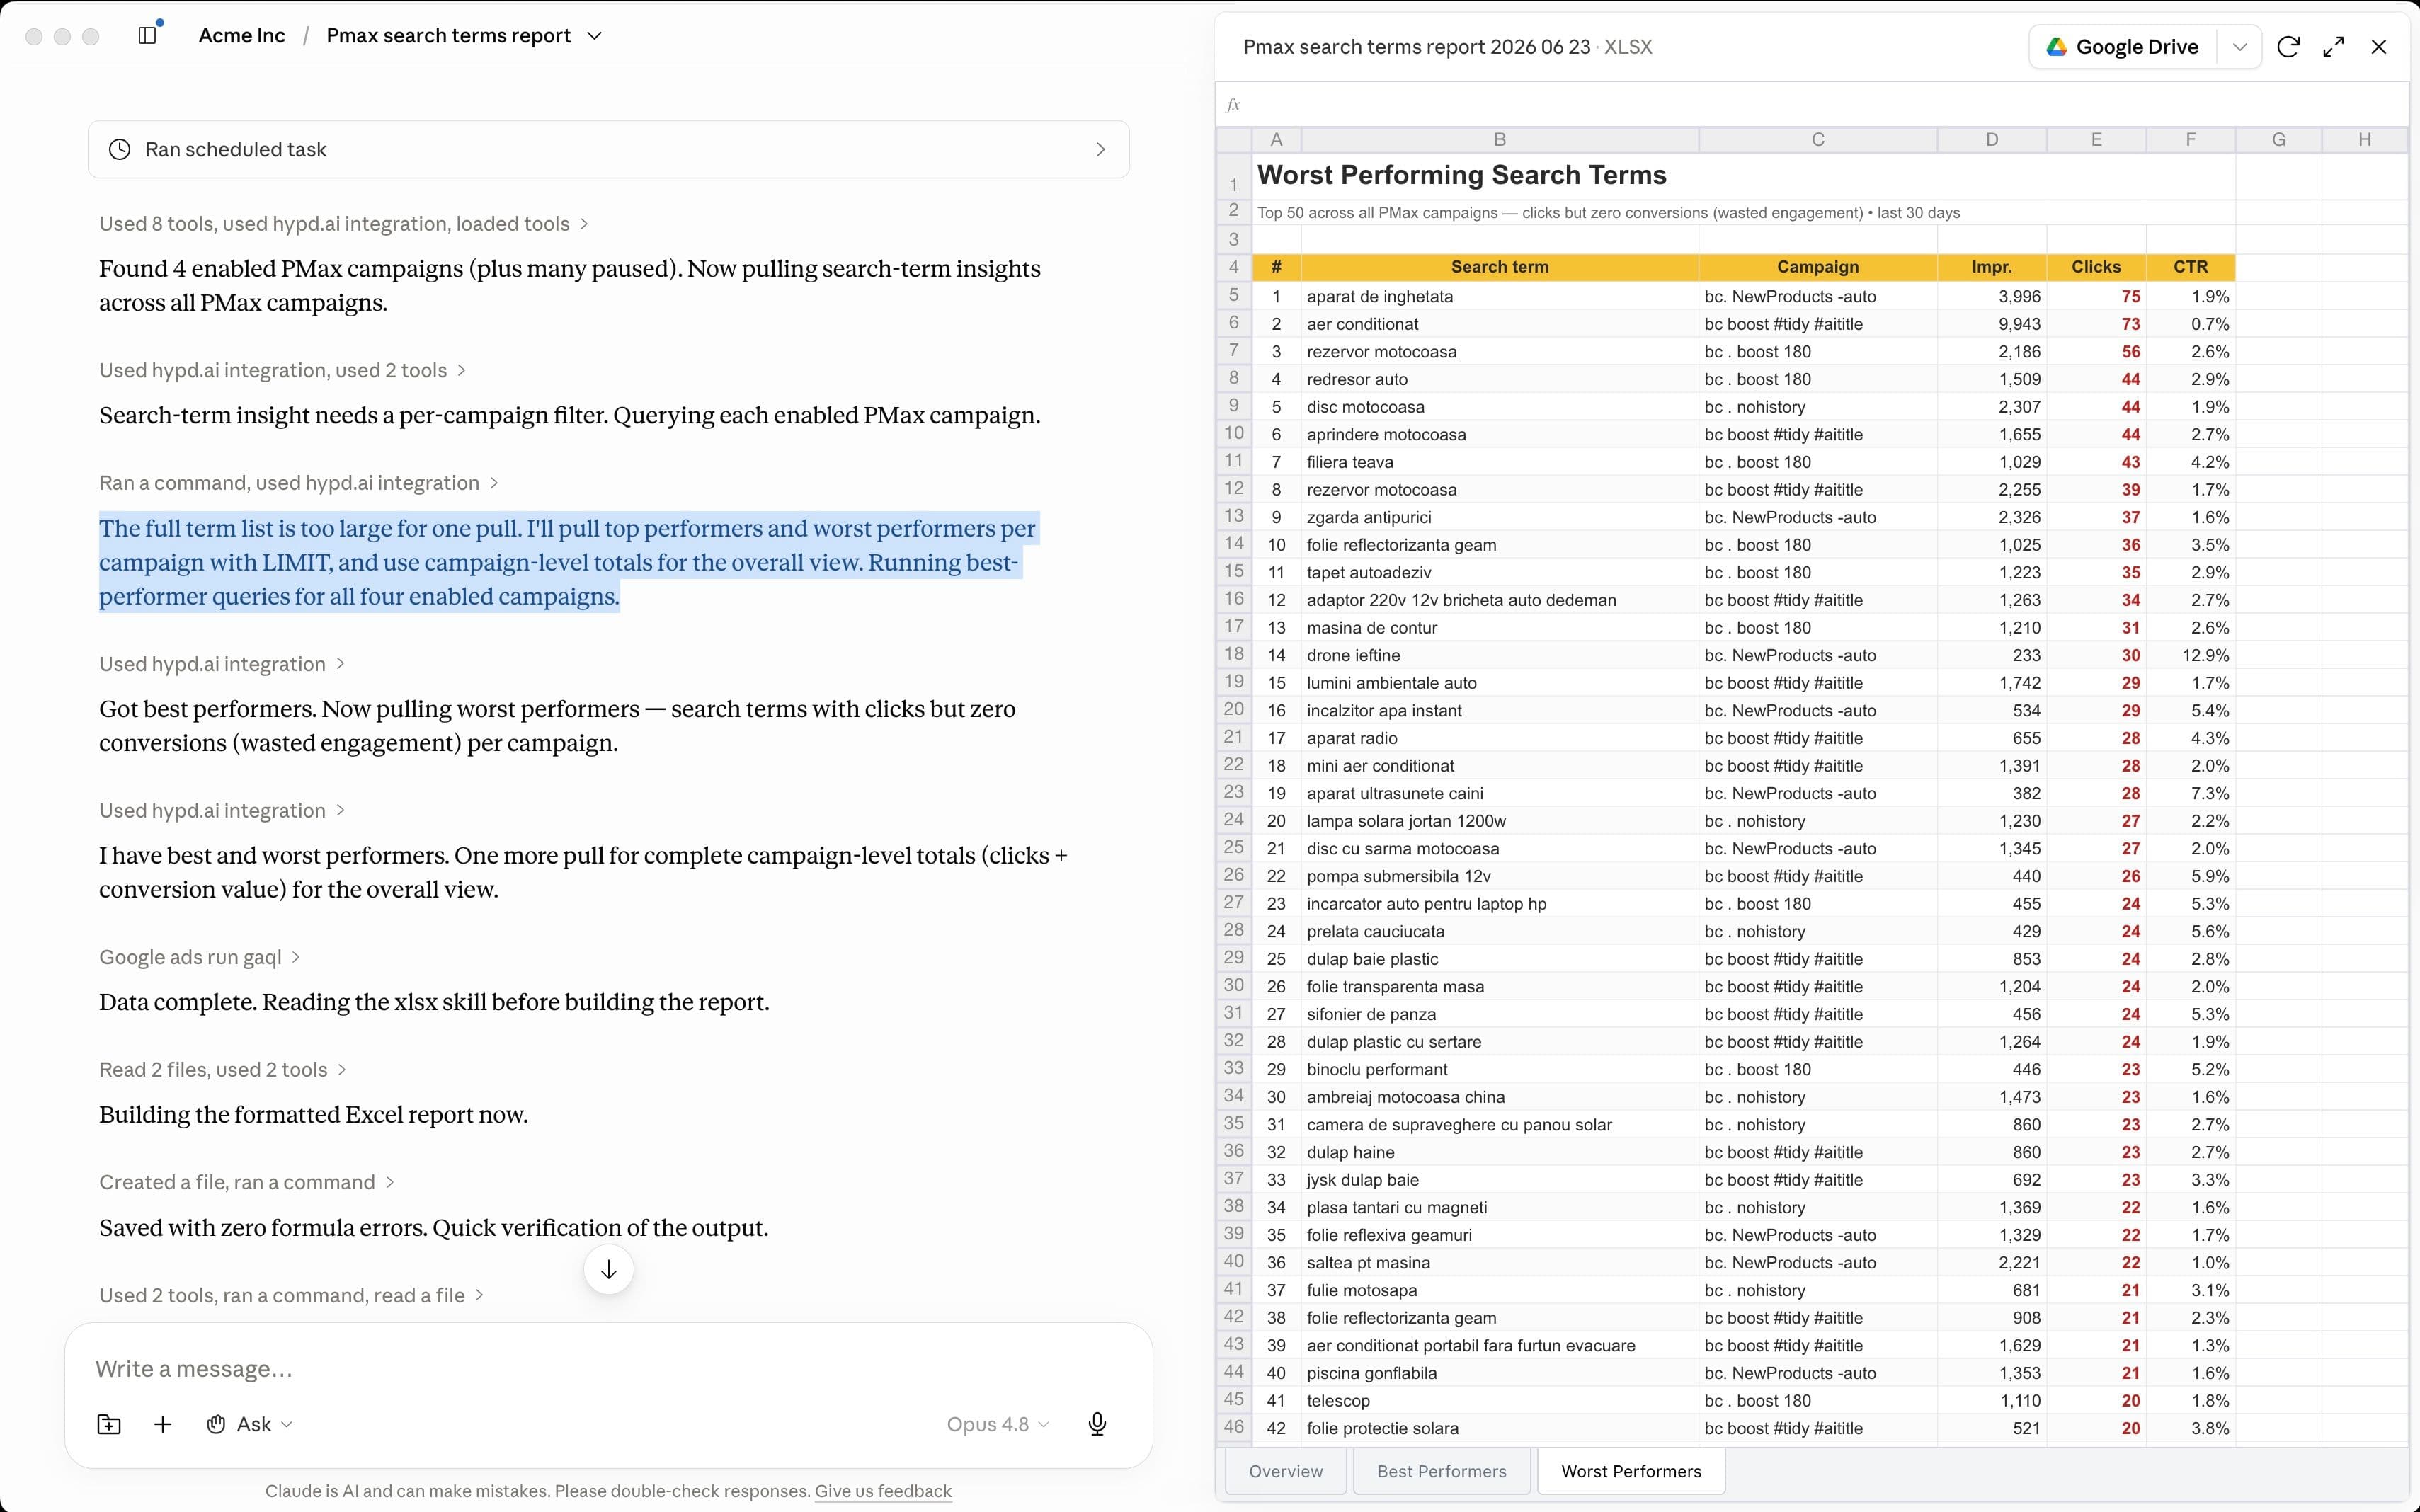Expand the Google Drive options arrow
The width and height of the screenshot is (2420, 1512).
tap(2240, 47)
